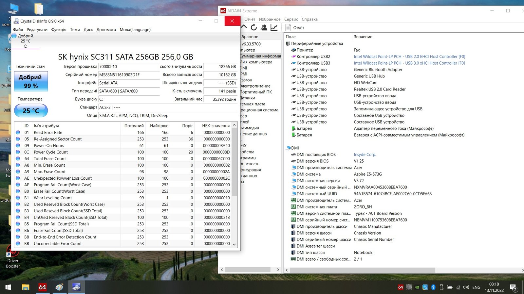Click the Paint taskbar icon

[59, 287]
